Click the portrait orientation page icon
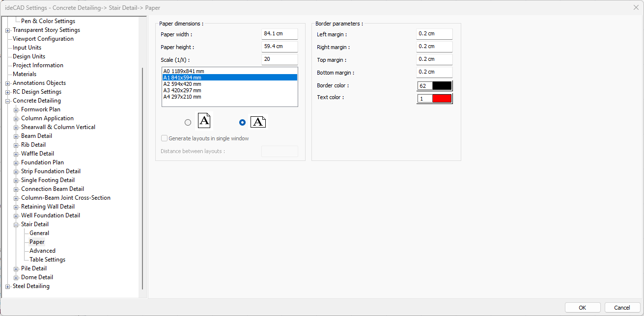This screenshot has width=644, height=316. (x=204, y=121)
